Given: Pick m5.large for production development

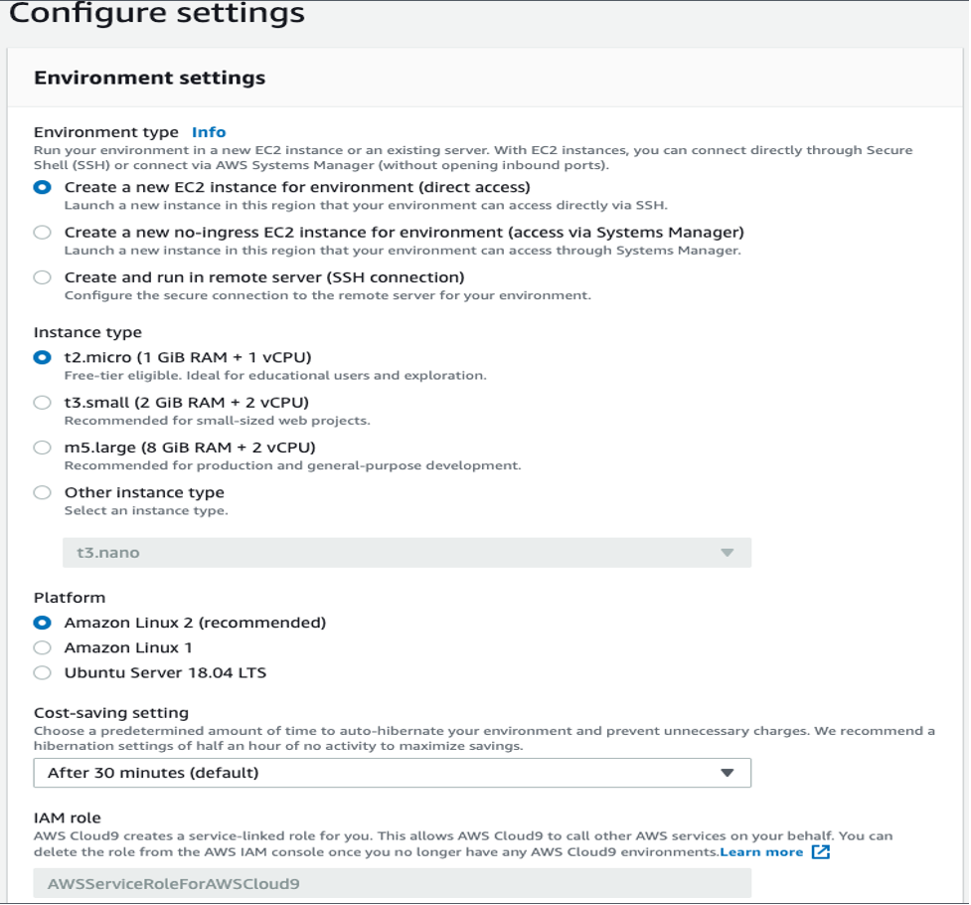Looking at the screenshot, I should [42, 447].
